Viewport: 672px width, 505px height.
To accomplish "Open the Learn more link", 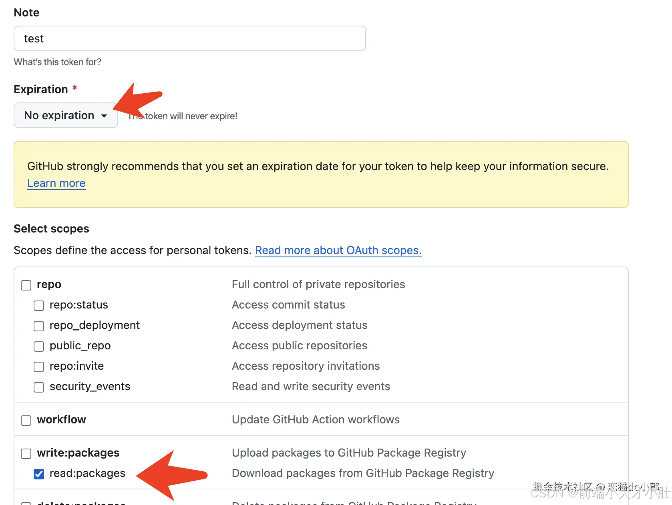I will click(56, 183).
